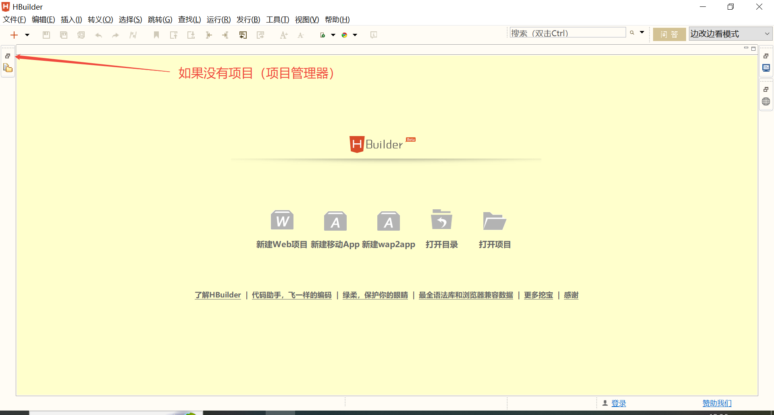Open the dropdown arrow beside the plus button
774x415 pixels.
(27, 35)
